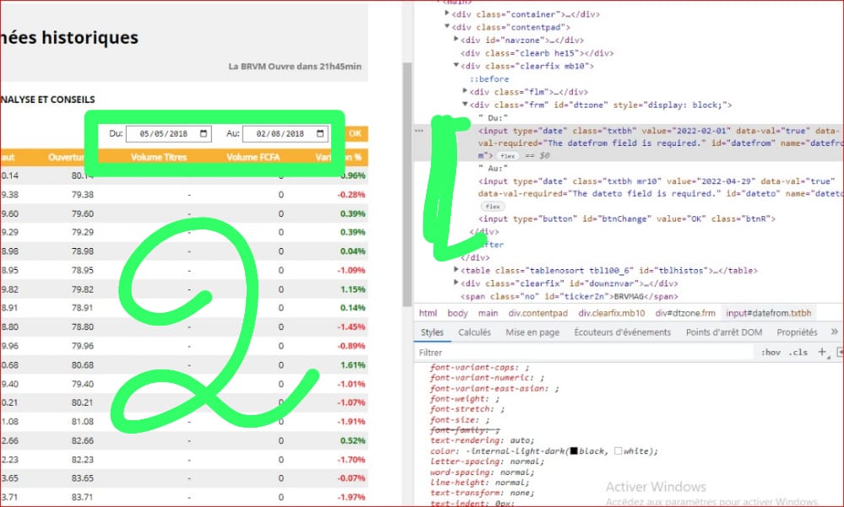The image size is (844, 507).
Task: Add new style rule with plus icon
Action: pos(822,352)
